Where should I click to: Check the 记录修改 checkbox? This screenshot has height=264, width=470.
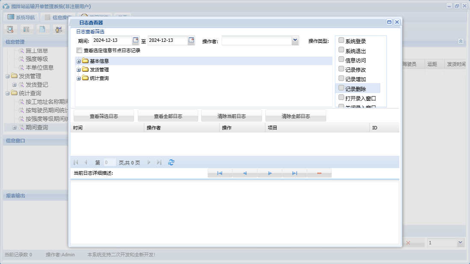(x=341, y=69)
